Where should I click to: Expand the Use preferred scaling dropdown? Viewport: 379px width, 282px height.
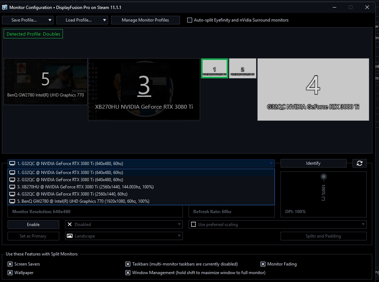pos(277,225)
